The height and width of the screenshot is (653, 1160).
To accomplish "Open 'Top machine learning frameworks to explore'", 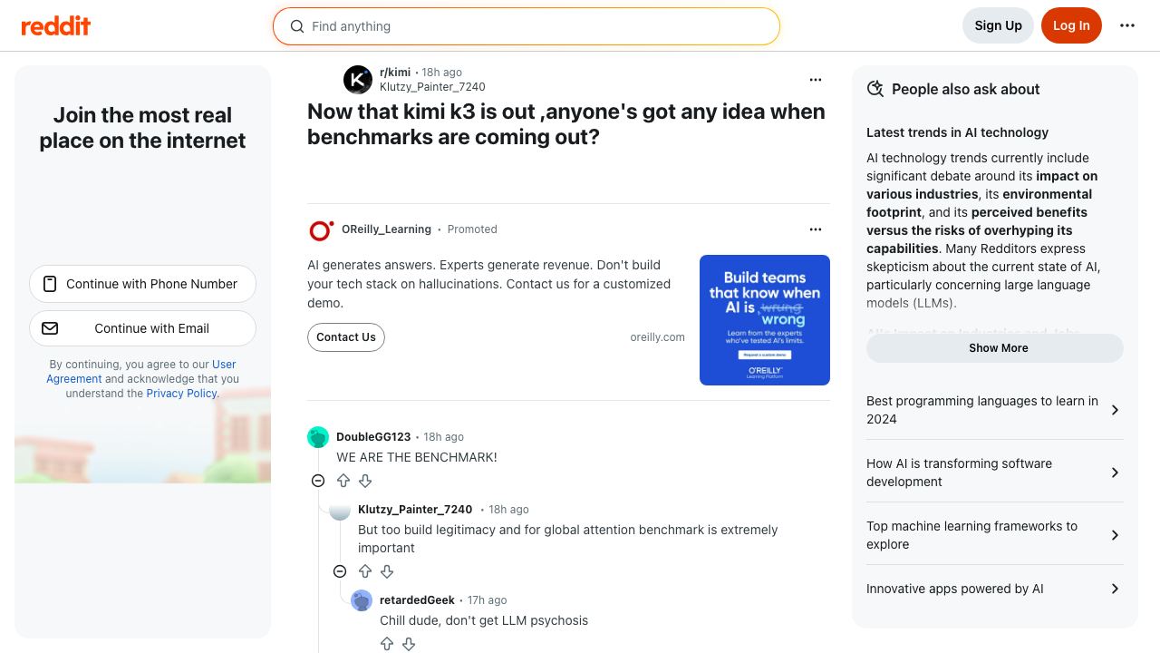I will coord(995,535).
